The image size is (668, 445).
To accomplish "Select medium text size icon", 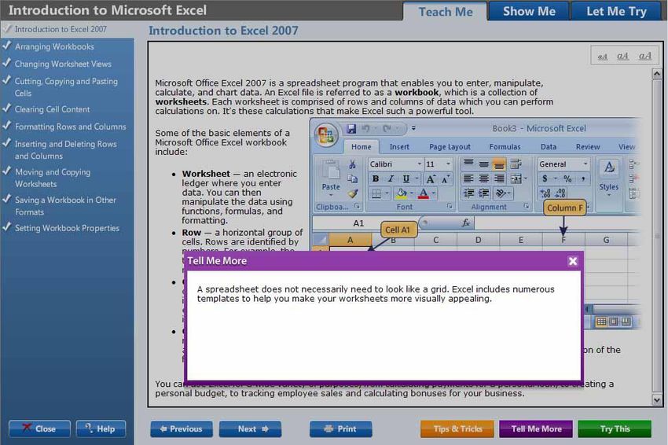I will pos(622,56).
